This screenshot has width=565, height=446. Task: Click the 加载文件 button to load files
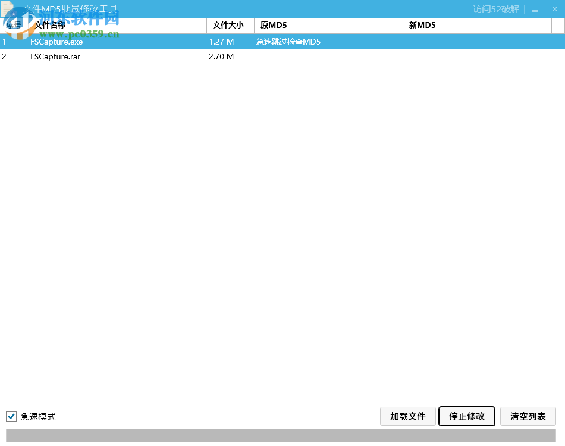tap(407, 416)
